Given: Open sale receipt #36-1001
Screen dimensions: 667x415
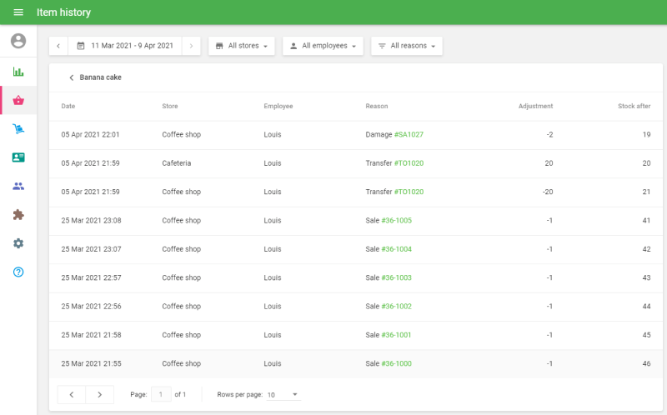Looking at the screenshot, I should tap(397, 335).
